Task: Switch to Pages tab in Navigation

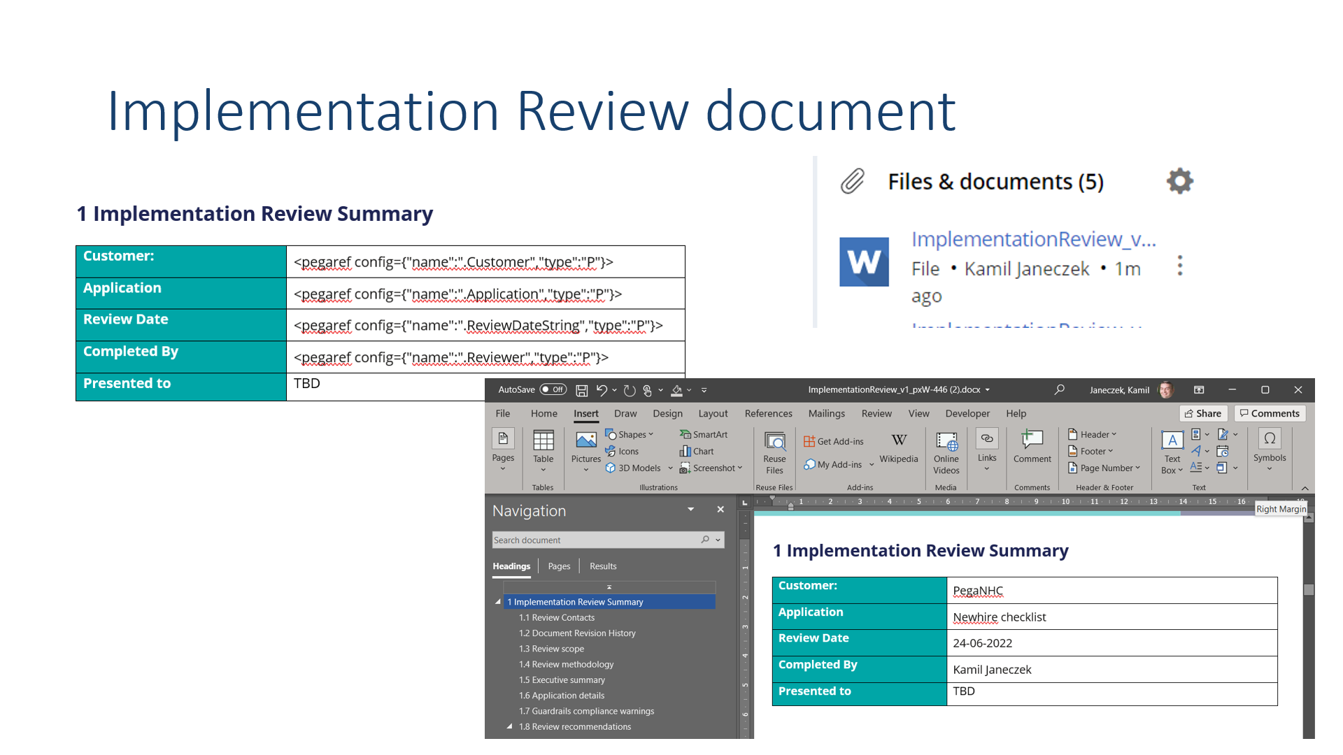Action: pyautogui.click(x=559, y=566)
